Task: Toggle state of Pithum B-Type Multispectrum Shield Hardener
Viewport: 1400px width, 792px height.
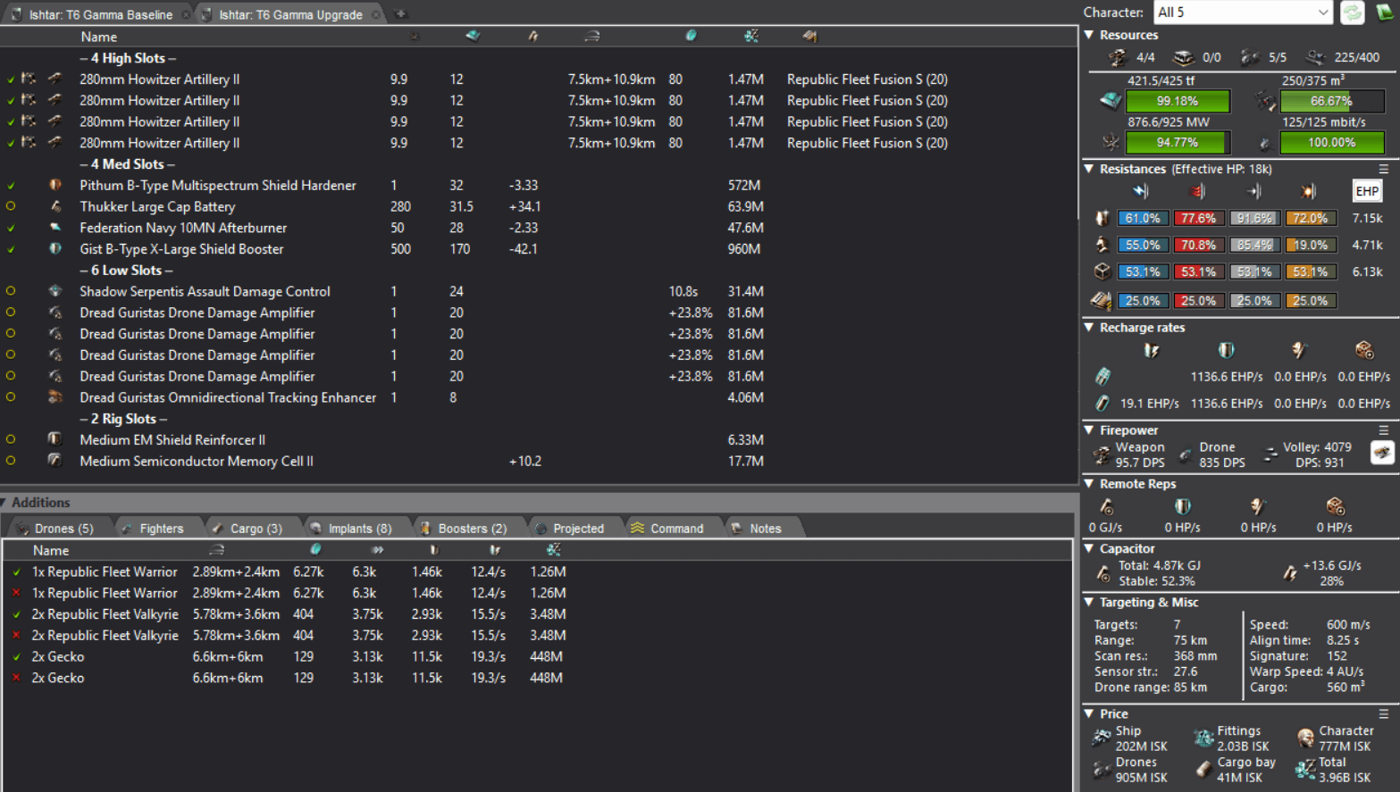Action: [11, 186]
